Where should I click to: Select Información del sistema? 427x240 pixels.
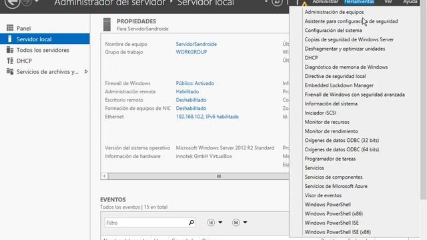[331, 104]
